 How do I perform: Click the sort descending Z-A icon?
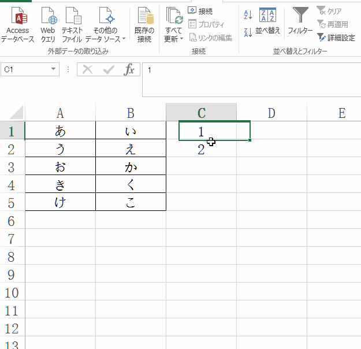248,32
